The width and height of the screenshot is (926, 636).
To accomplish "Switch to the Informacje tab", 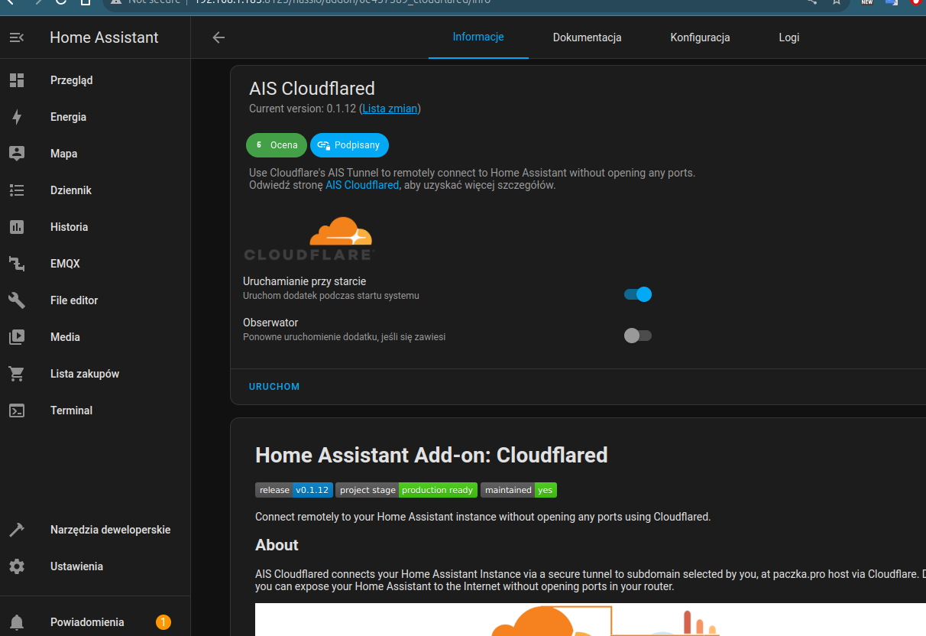I will pos(478,37).
